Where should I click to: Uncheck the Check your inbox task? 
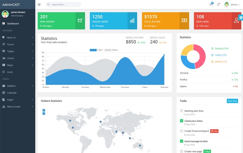pyautogui.click(x=182, y=121)
